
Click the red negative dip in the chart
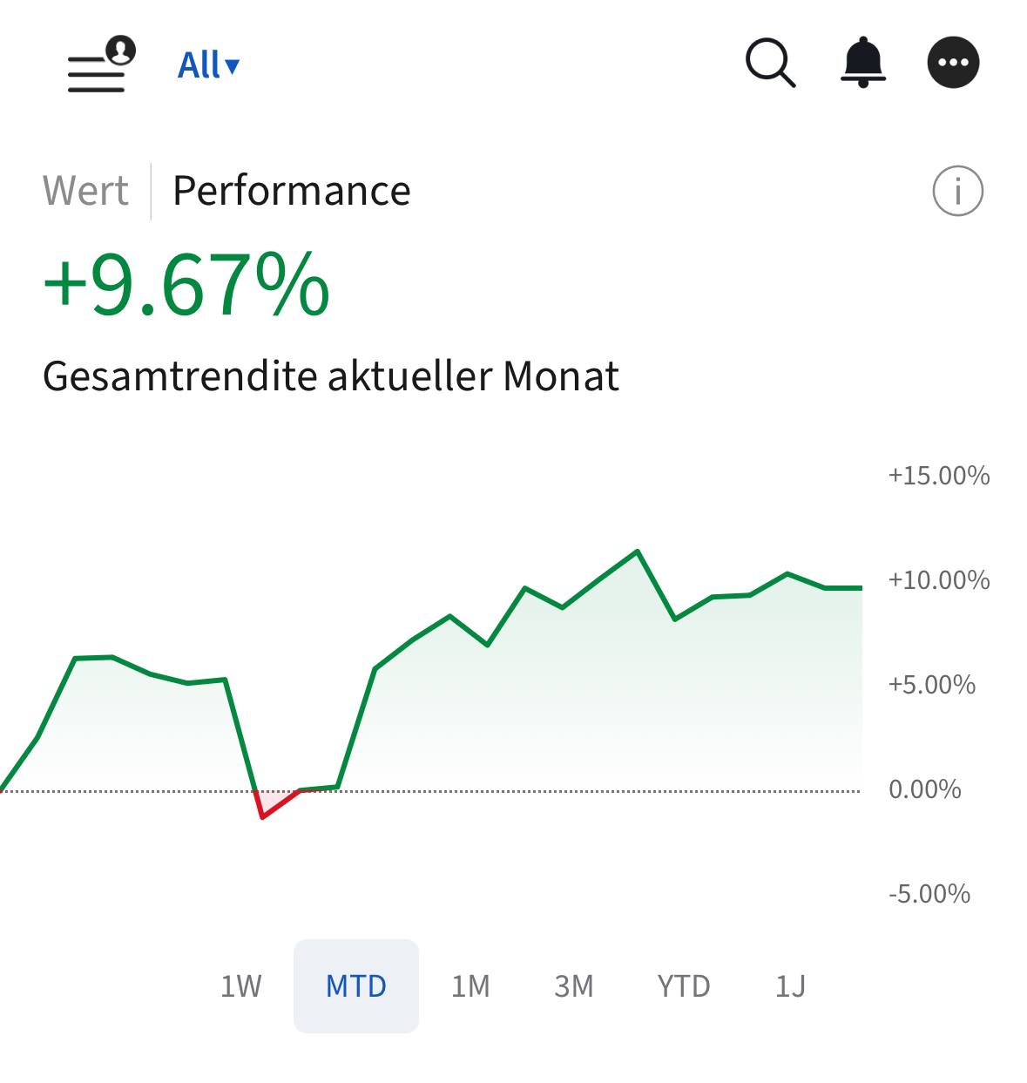(263, 816)
